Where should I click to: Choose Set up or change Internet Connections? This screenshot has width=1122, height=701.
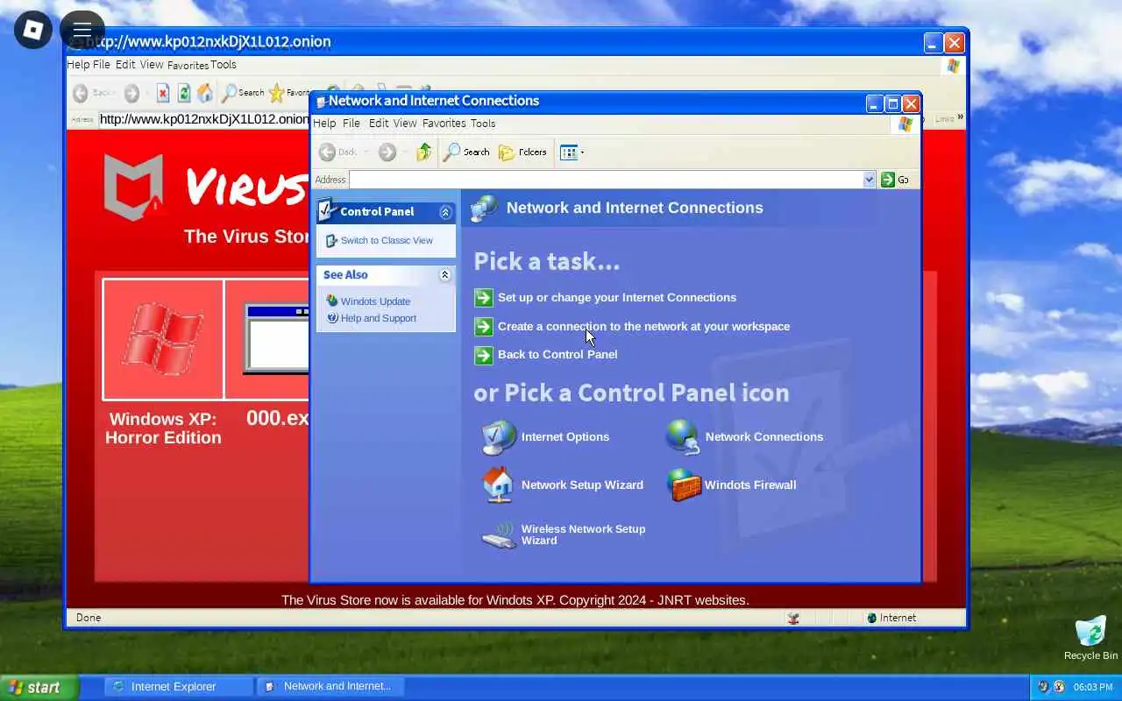pos(617,298)
